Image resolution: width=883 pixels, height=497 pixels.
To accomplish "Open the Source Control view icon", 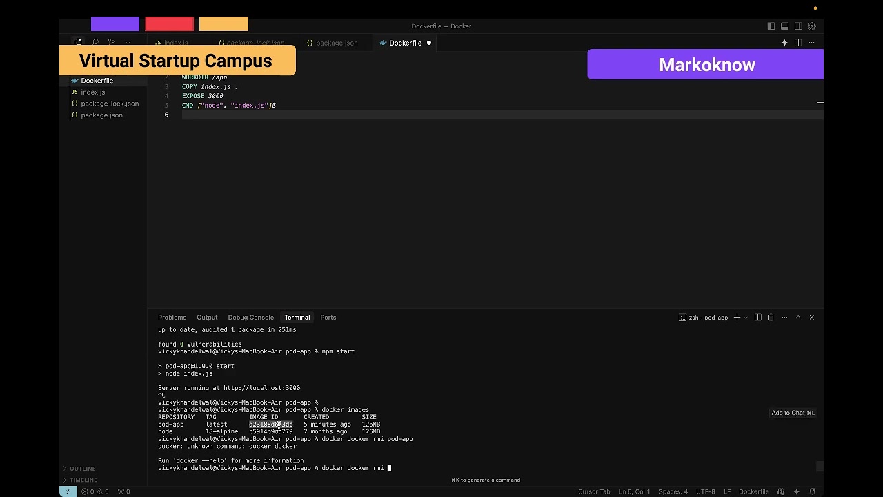I will pyautogui.click(x=111, y=43).
